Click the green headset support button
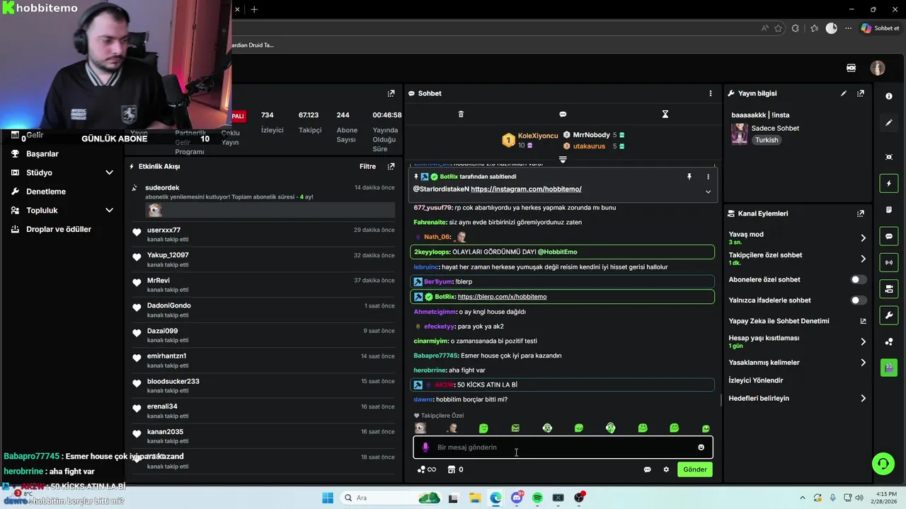 point(883,464)
